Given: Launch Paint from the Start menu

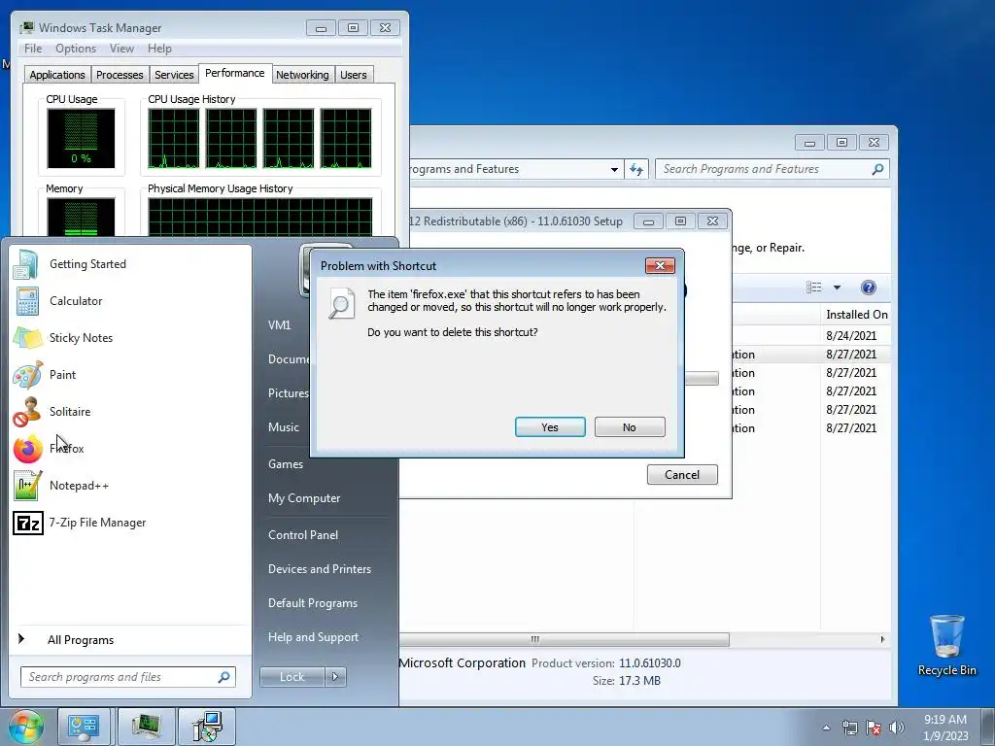Looking at the screenshot, I should 62,374.
